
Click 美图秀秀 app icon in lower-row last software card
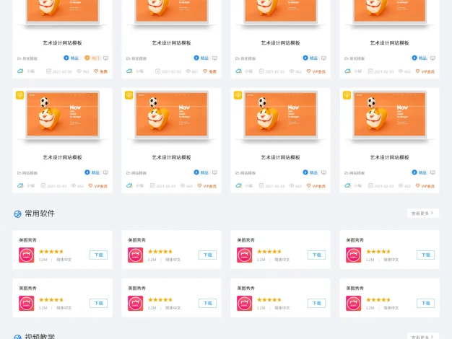click(353, 303)
